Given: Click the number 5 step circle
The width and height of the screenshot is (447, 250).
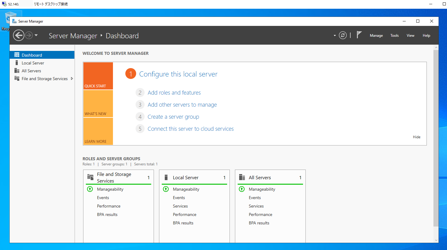Looking at the screenshot, I should point(140,129).
